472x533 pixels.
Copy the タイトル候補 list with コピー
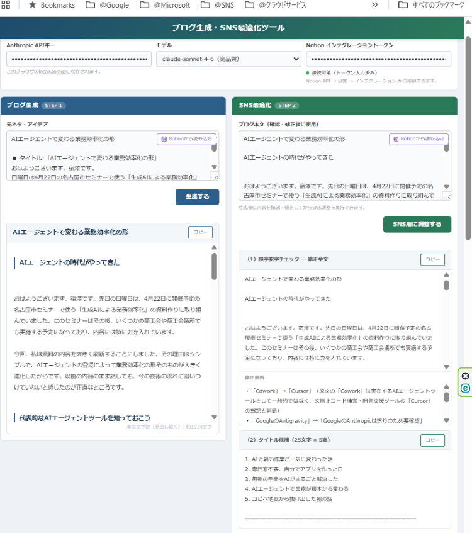[x=432, y=440]
